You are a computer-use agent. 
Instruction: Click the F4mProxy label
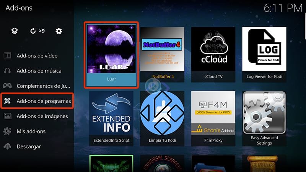point(213,140)
